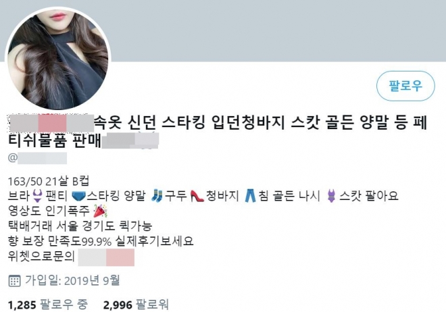Open the 1,285 팔로우 중 following list
The height and width of the screenshot is (312, 446).
[48, 305]
